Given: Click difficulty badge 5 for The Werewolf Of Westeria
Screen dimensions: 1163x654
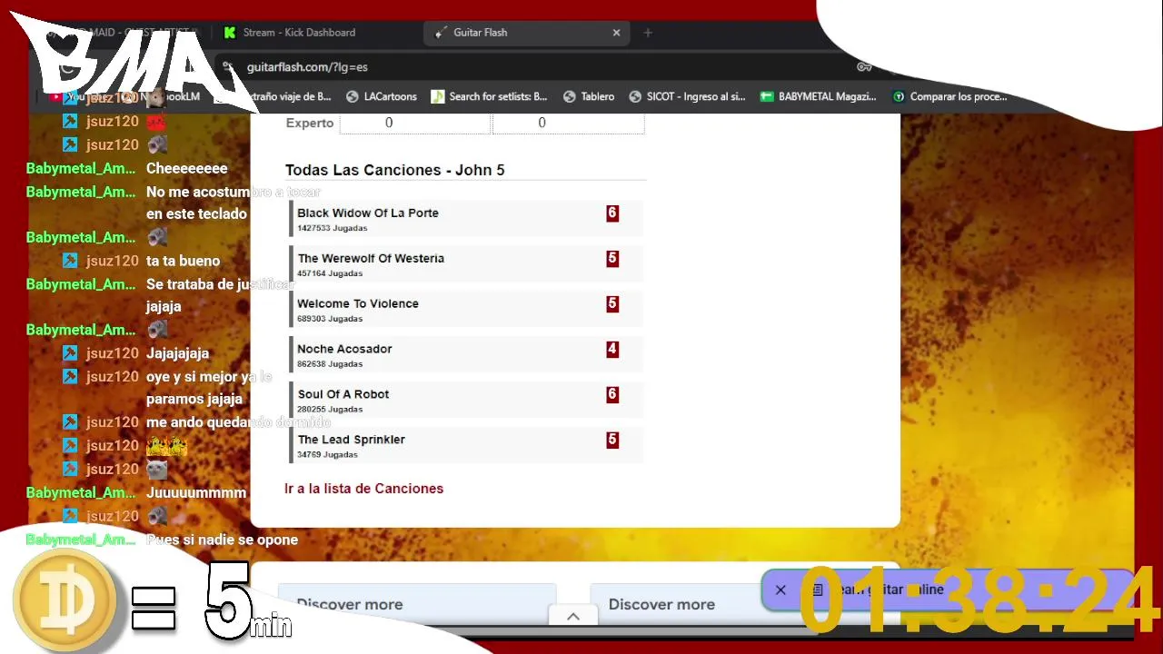Looking at the screenshot, I should coord(612,259).
